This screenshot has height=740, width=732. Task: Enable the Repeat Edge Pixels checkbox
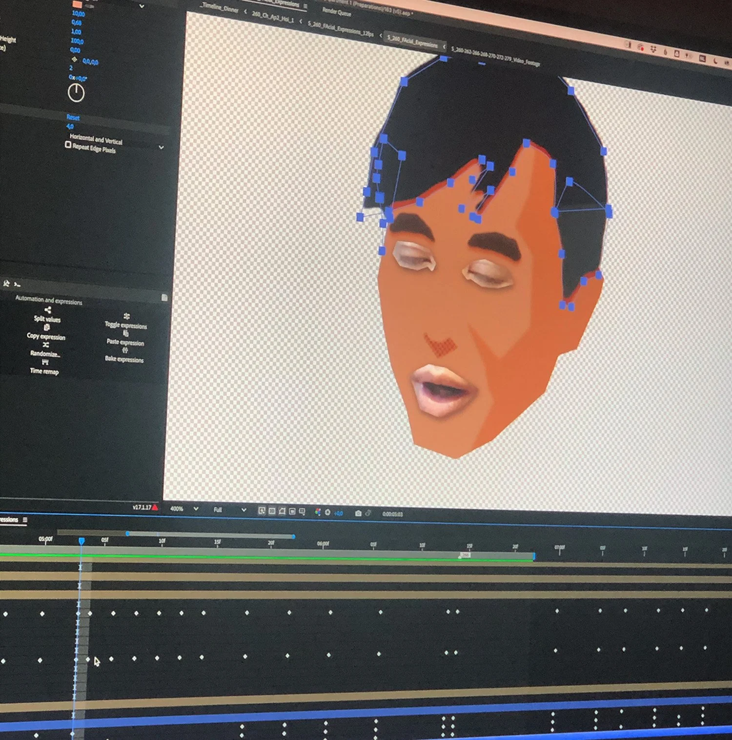click(68, 144)
